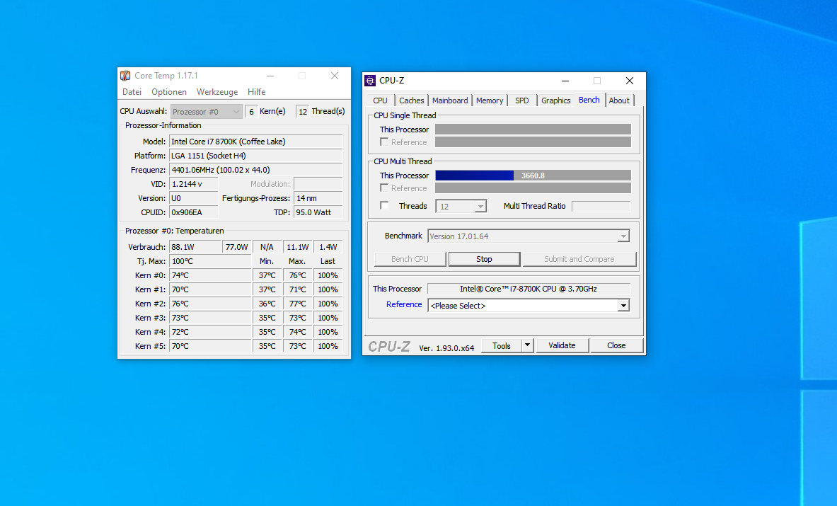
Task: Click Validate in CPU-Z
Action: click(x=562, y=345)
